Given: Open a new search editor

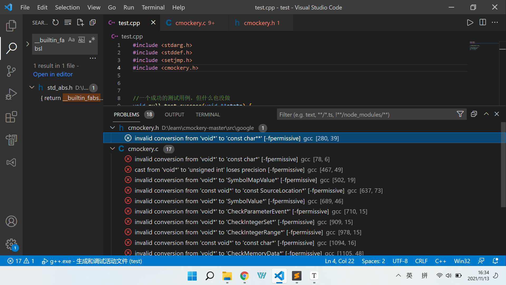Looking at the screenshot, I should (x=80, y=22).
